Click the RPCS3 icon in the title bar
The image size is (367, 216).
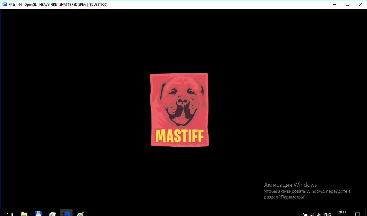pyautogui.click(x=5, y=4)
